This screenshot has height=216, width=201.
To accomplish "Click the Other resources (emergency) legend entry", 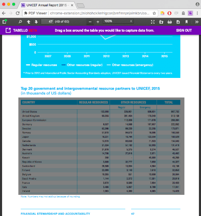I will (x=130, y=65).
